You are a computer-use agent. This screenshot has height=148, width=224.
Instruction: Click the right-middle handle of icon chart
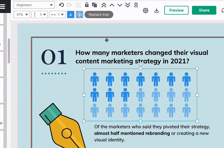pos(197,95)
